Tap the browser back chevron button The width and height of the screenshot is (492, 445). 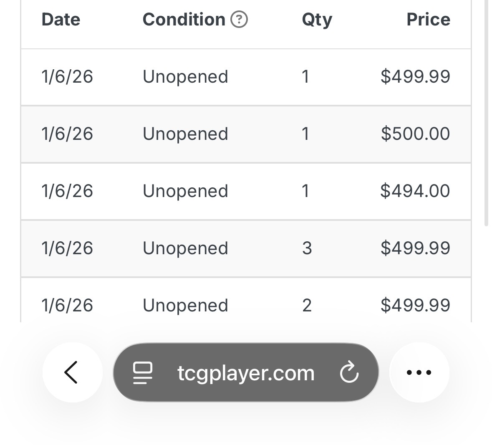[72, 372]
